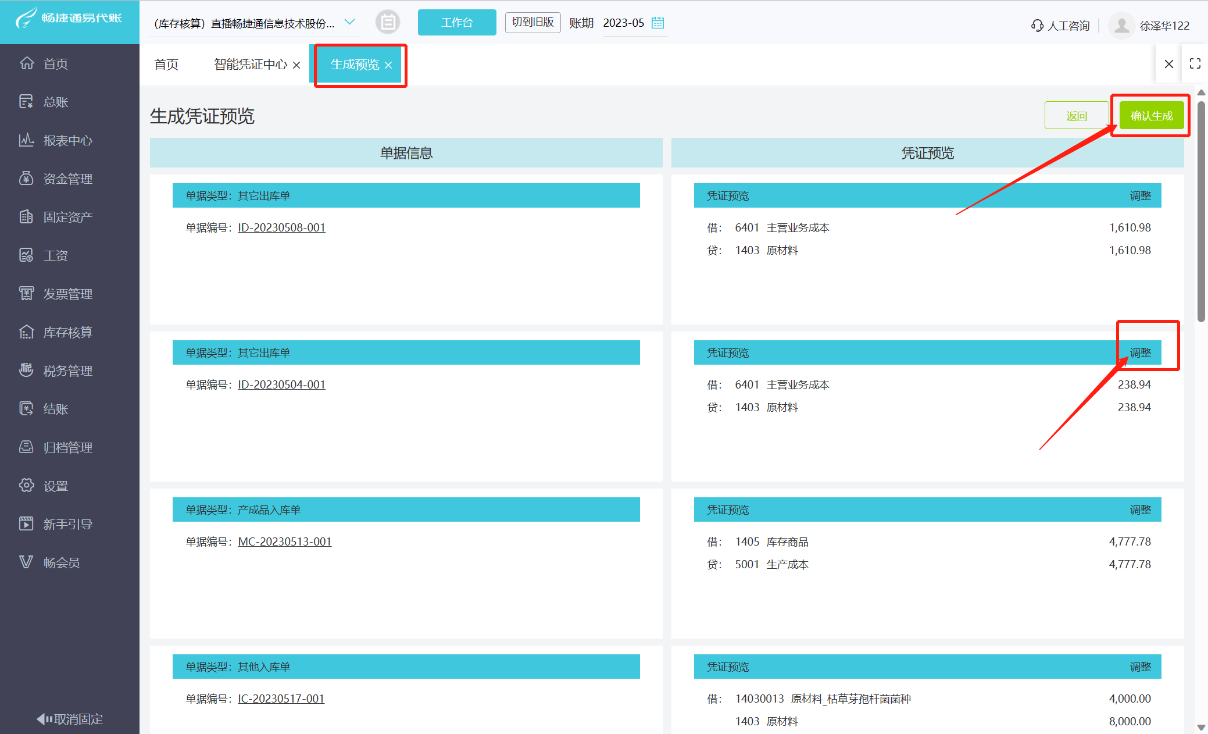
Task: Click the 发票管理 invoice icon
Action: [26, 294]
